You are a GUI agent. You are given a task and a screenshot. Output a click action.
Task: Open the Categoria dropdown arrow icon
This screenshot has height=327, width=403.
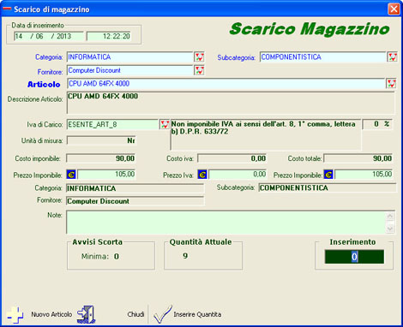click(199, 57)
